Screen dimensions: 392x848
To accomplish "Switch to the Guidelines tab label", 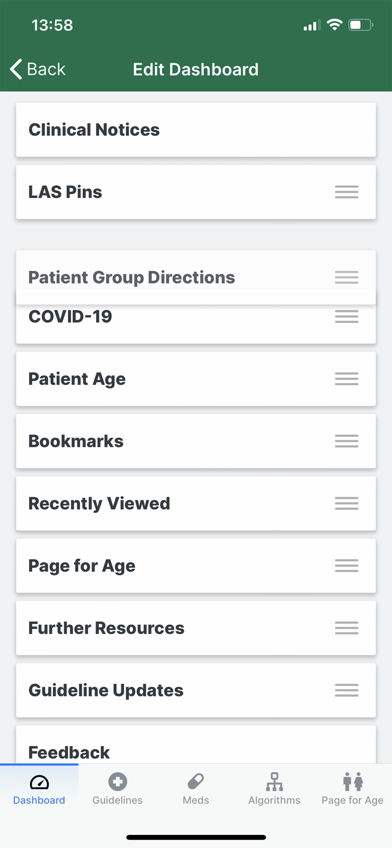I will click(118, 800).
